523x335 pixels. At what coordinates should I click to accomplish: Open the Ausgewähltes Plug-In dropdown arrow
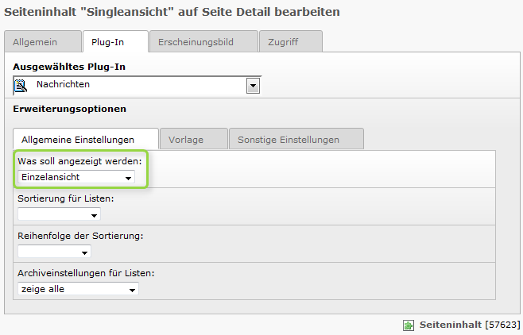pos(253,86)
